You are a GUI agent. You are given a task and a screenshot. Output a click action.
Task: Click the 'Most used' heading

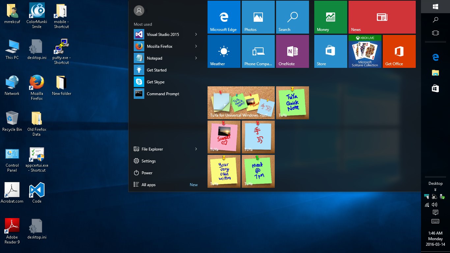click(x=143, y=24)
